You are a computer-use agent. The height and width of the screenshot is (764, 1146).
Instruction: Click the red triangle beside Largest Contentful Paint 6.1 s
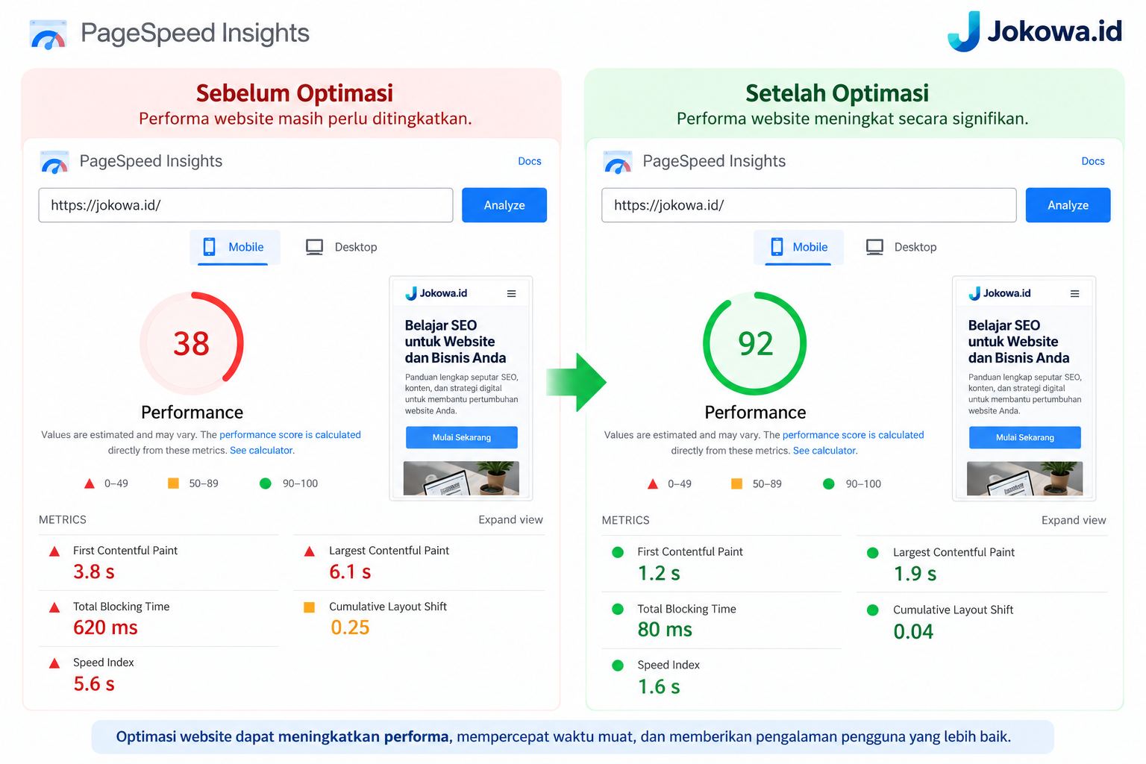tap(310, 551)
